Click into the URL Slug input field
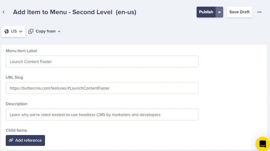The image size is (270, 151). click(x=102, y=88)
